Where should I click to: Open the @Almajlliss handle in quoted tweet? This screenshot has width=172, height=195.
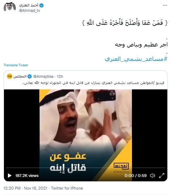tap(43, 76)
